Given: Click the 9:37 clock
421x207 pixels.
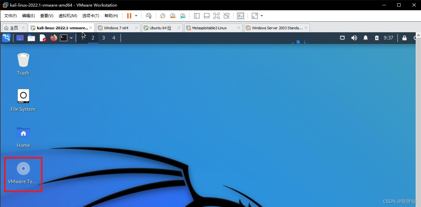Looking at the screenshot, I should coord(388,38).
